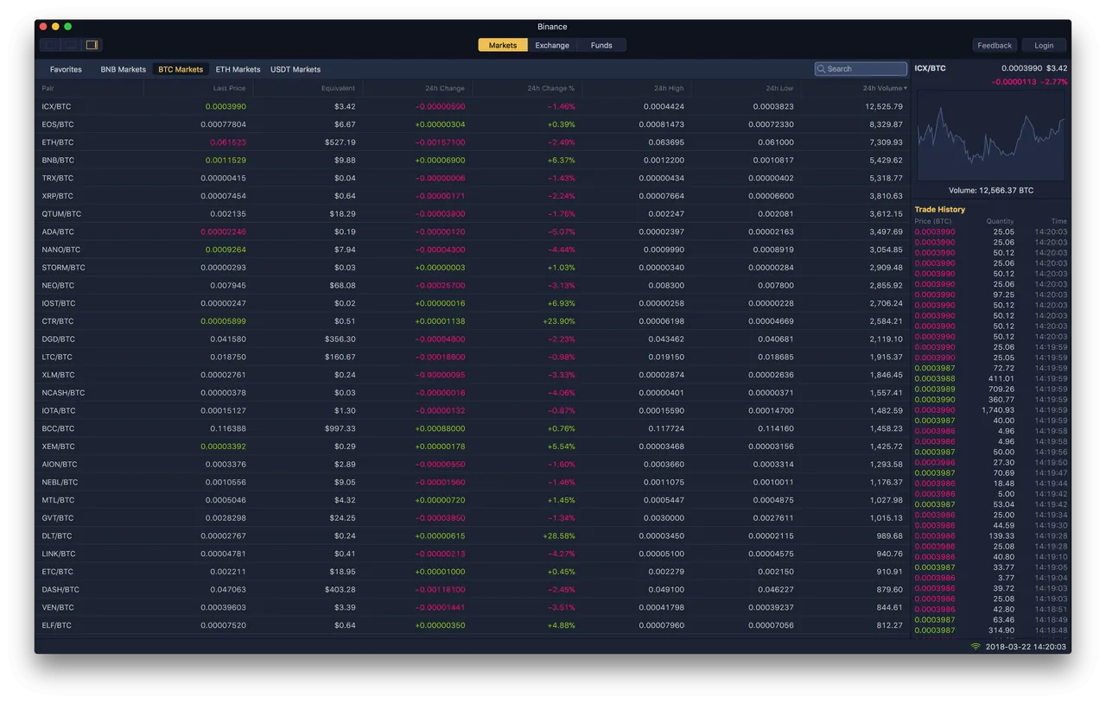Viewport: 1106px width, 703px height.
Task: Click the 1,740.93 quantity in Trade History
Action: point(998,410)
